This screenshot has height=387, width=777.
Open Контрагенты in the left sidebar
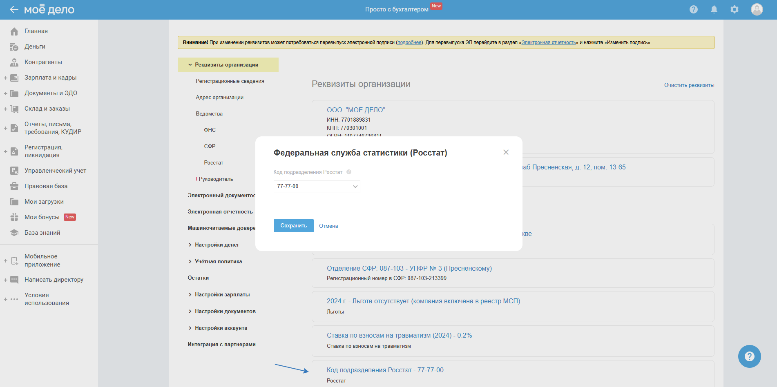click(43, 62)
